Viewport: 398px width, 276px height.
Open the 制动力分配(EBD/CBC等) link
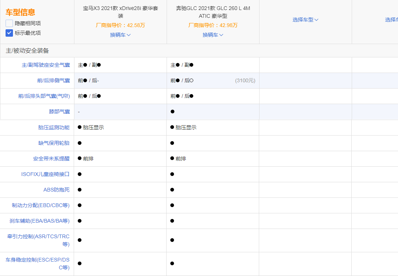click(41, 205)
